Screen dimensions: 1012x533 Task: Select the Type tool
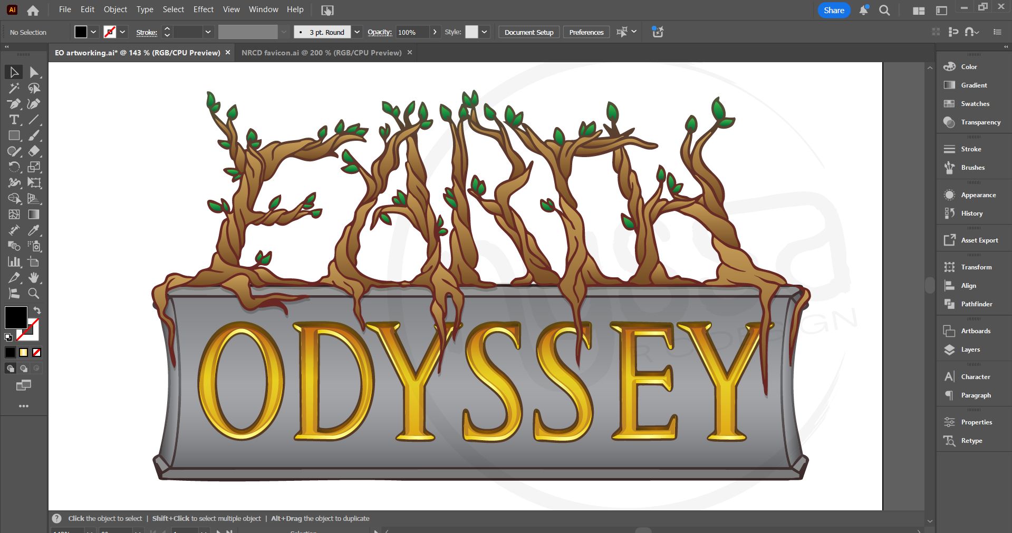(13, 120)
